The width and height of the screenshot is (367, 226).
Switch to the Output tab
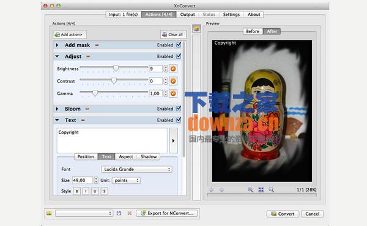[x=188, y=15]
